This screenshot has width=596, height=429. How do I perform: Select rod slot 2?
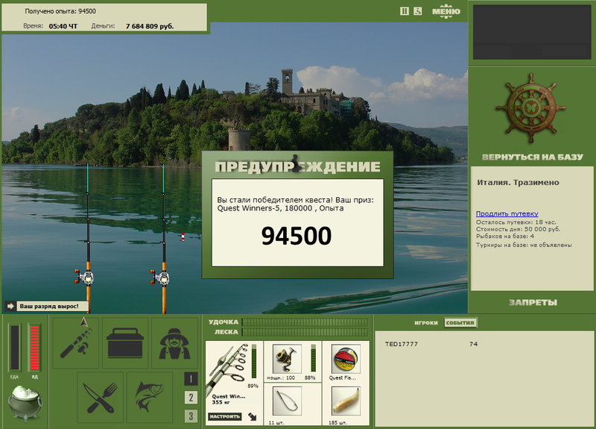point(191,398)
